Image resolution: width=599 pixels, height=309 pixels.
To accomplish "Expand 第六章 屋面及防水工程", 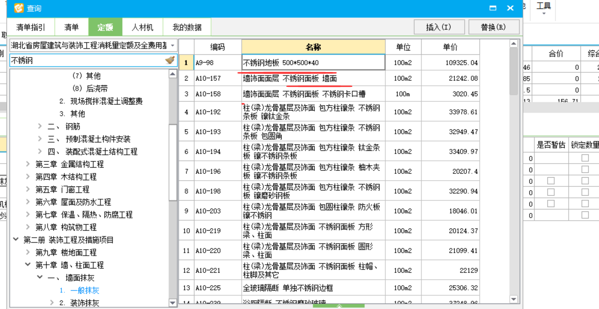I will (28, 202).
